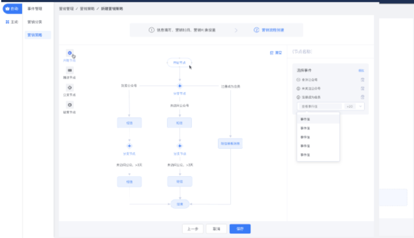Click the 新建营销策略 breadcrumb text
414x238 pixels.
click(112, 9)
